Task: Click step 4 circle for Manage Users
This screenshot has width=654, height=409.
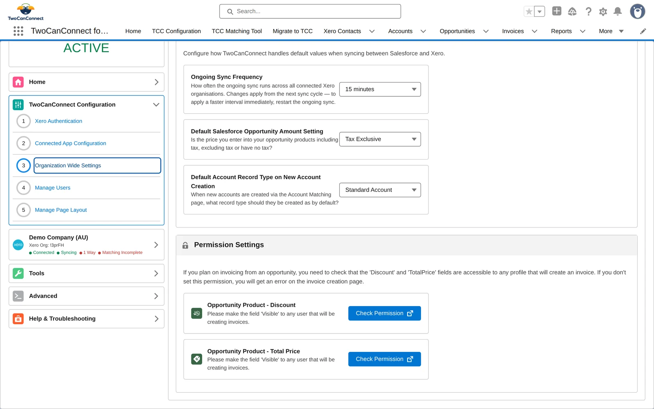Action: click(x=24, y=188)
